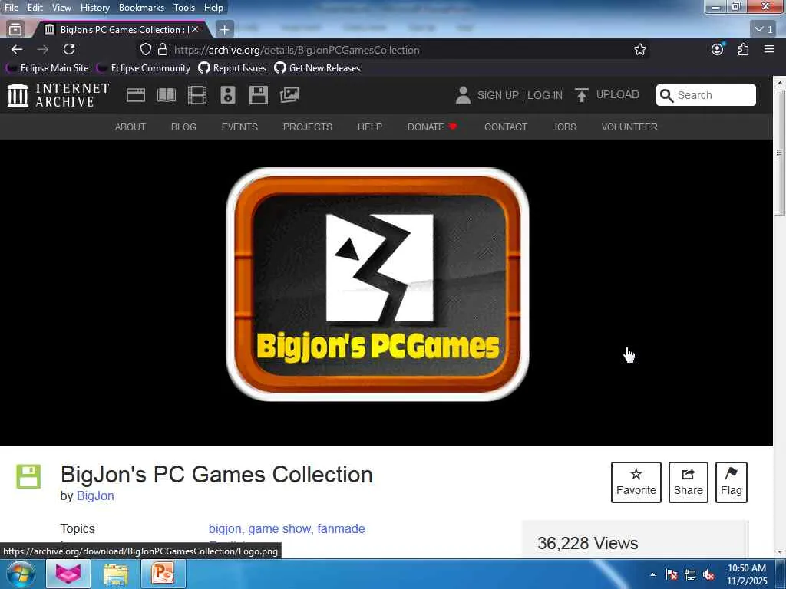
Task: Open the Eclipse Main Site bookmark
Action: coord(47,68)
